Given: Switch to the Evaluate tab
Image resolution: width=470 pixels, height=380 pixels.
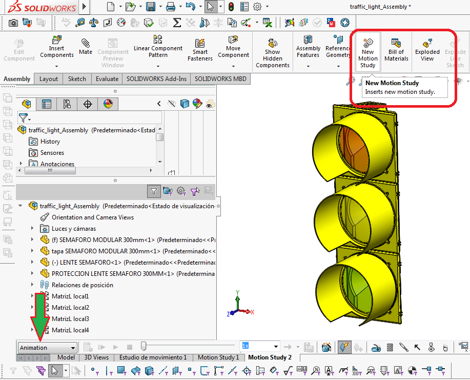Looking at the screenshot, I should click(x=107, y=78).
